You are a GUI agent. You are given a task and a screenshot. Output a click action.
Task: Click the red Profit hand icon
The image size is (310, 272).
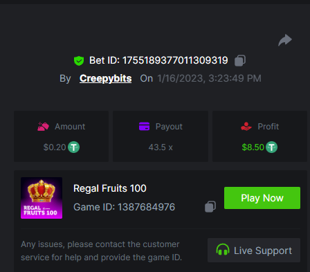[246, 127]
